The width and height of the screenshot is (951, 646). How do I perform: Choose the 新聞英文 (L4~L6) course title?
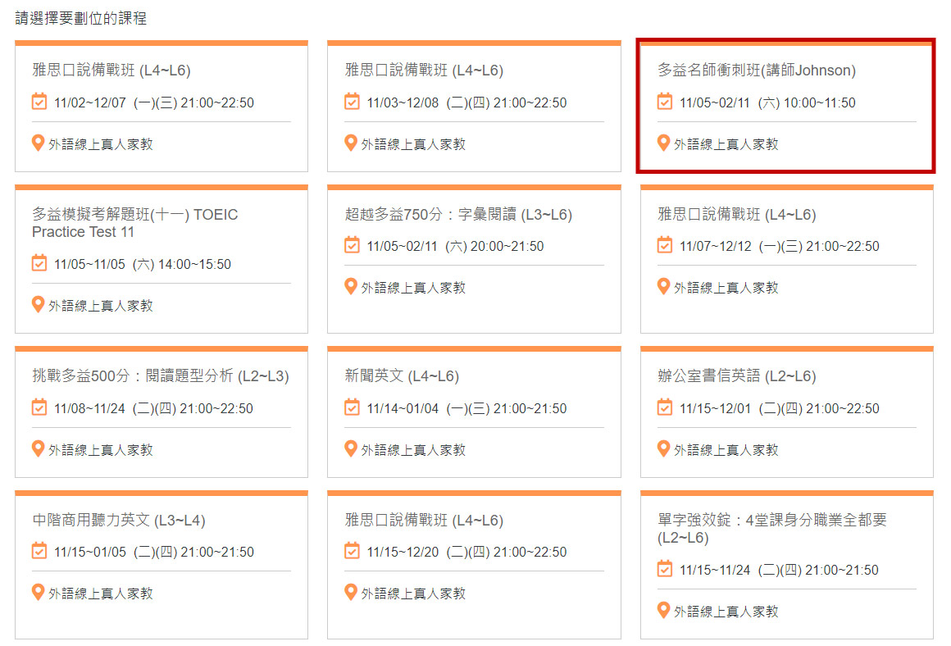click(x=402, y=376)
